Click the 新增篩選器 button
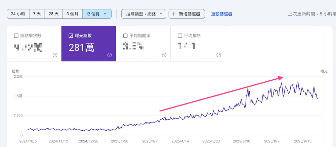Image resolution: width=336 pixels, height=147 pixels. coord(186,14)
